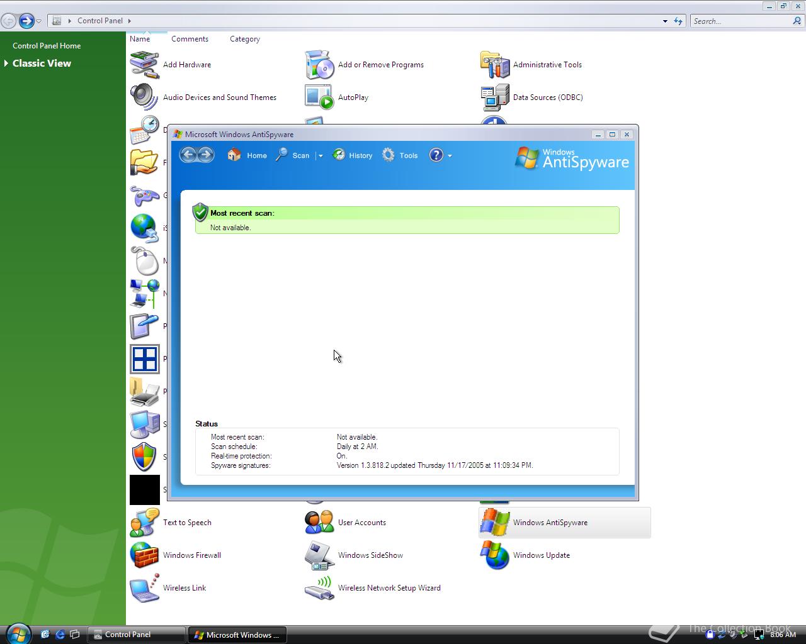
Task: Click the 'Version 1.3.818.2' signatures text
Action: pos(363,465)
